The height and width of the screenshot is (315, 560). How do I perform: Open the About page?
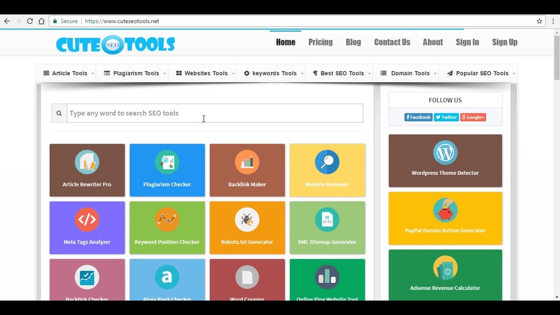pos(433,42)
